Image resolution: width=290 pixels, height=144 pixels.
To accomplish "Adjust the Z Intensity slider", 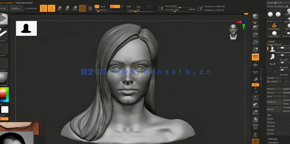I will point(142,11).
